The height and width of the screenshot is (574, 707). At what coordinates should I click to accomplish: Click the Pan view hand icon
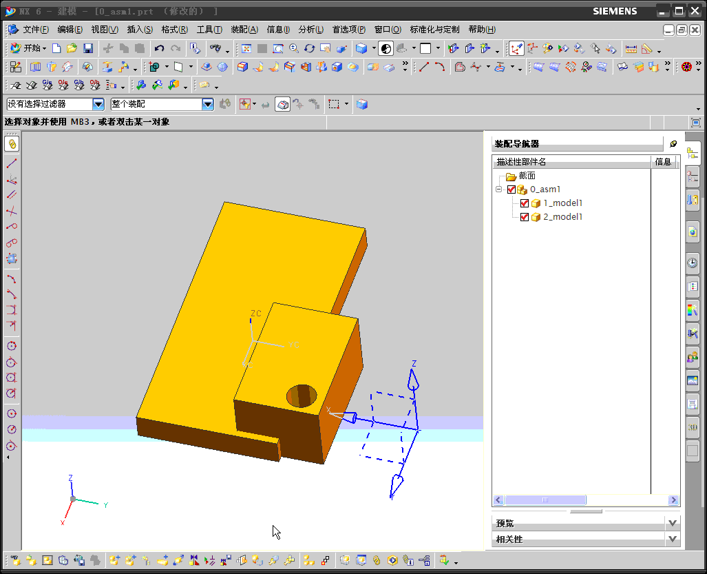(x=325, y=48)
